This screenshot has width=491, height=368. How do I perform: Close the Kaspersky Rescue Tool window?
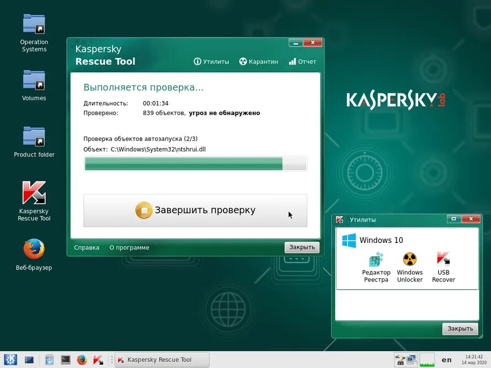312,43
